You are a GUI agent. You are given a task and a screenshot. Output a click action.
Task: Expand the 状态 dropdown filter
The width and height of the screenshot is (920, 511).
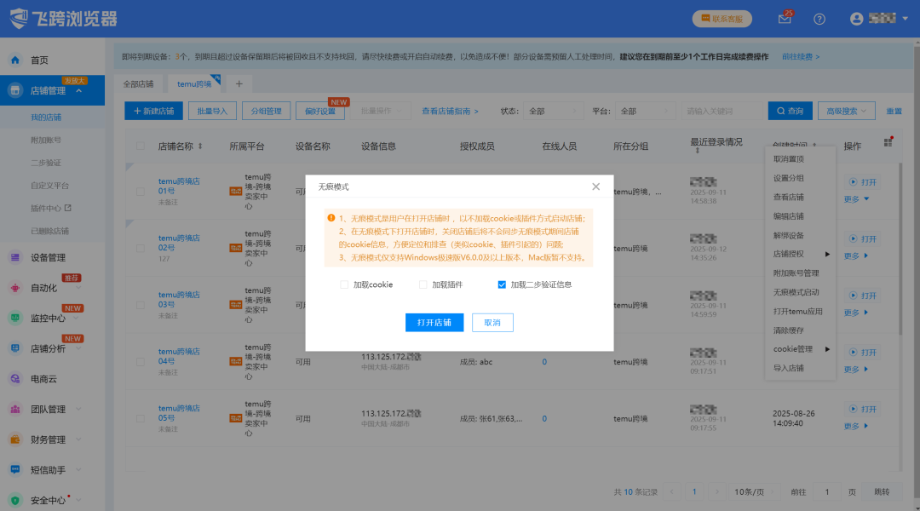pyautogui.click(x=552, y=111)
